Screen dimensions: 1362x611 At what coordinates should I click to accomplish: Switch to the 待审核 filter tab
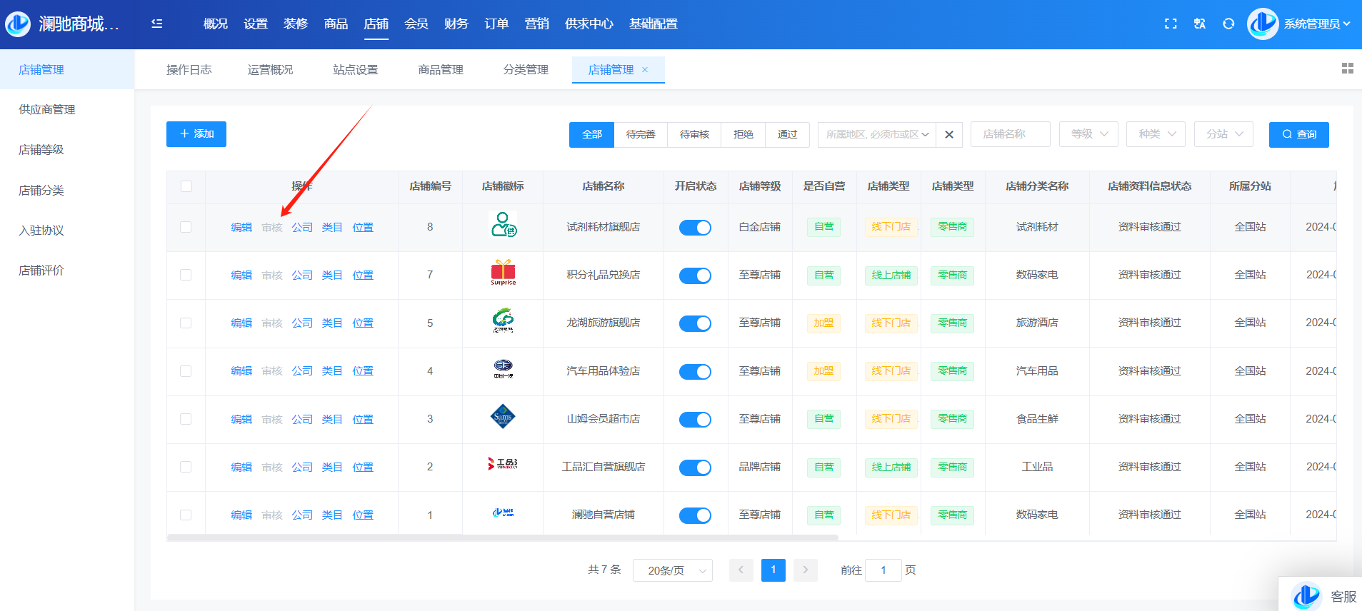[694, 134]
